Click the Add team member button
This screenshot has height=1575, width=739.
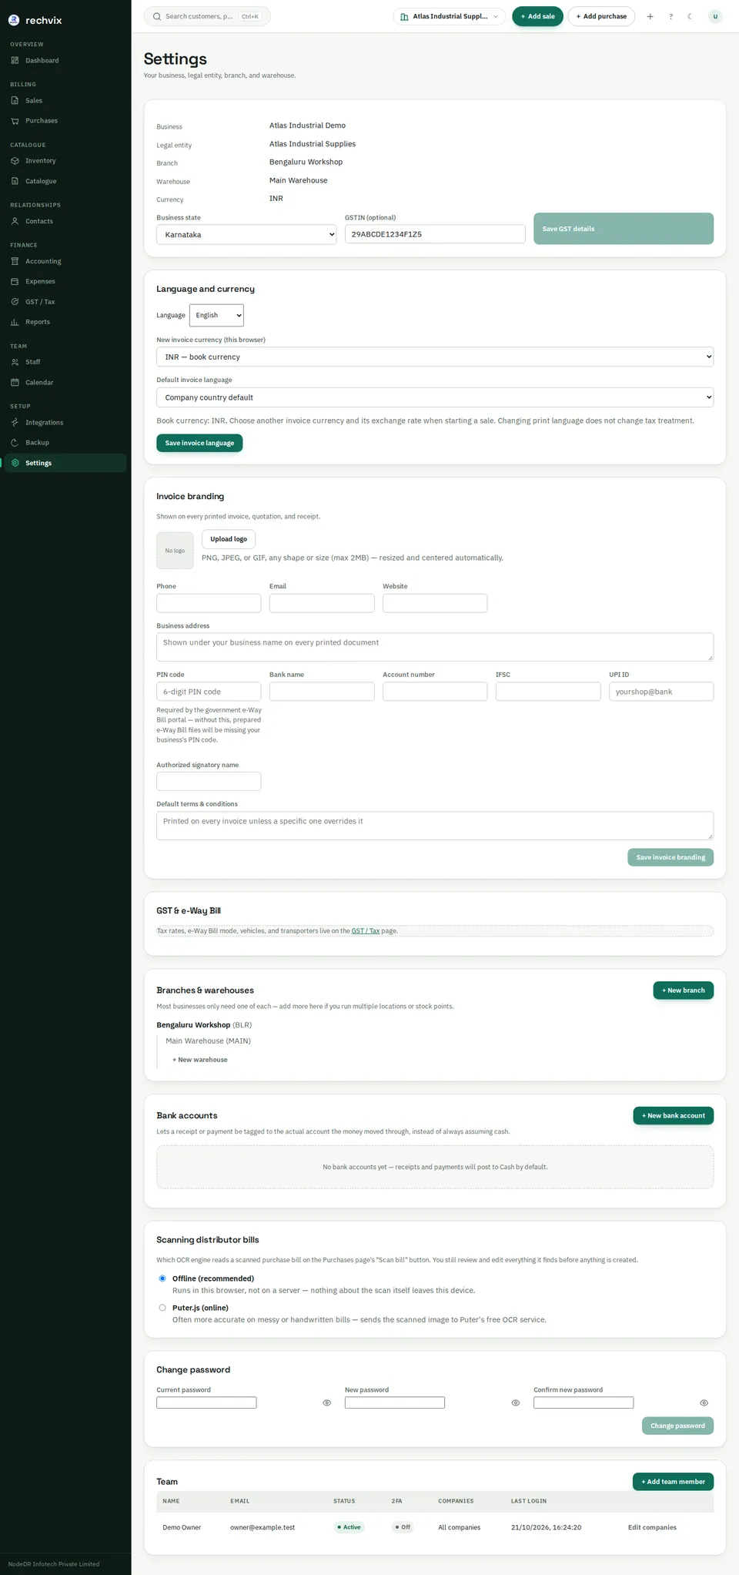point(673,1481)
